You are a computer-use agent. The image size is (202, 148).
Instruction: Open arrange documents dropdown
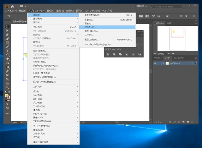23,6
